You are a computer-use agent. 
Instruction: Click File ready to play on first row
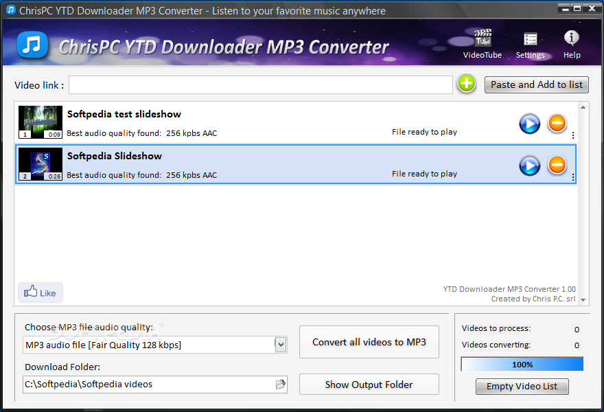[424, 132]
